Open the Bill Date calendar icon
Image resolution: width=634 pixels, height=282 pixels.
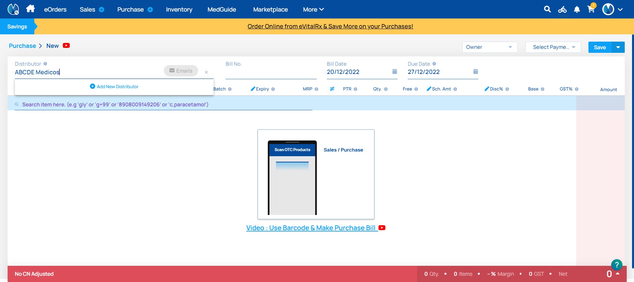point(395,71)
